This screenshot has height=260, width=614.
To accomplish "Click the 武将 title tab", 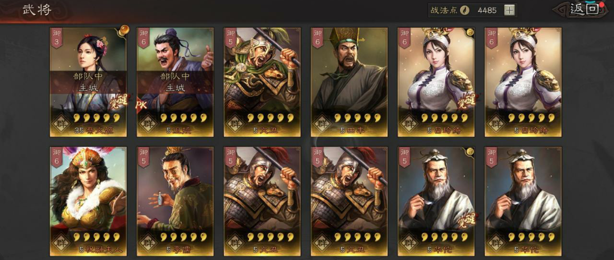I will click(x=37, y=10).
